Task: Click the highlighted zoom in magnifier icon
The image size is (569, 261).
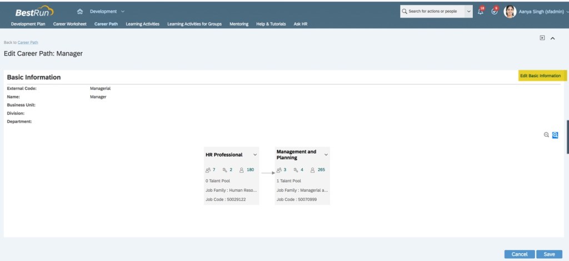Action: (555, 135)
